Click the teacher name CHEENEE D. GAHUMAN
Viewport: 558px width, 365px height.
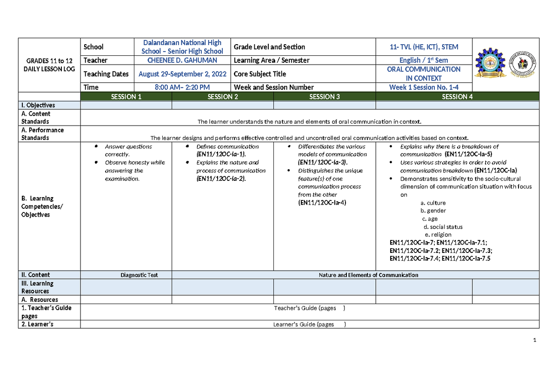pyautogui.click(x=182, y=60)
